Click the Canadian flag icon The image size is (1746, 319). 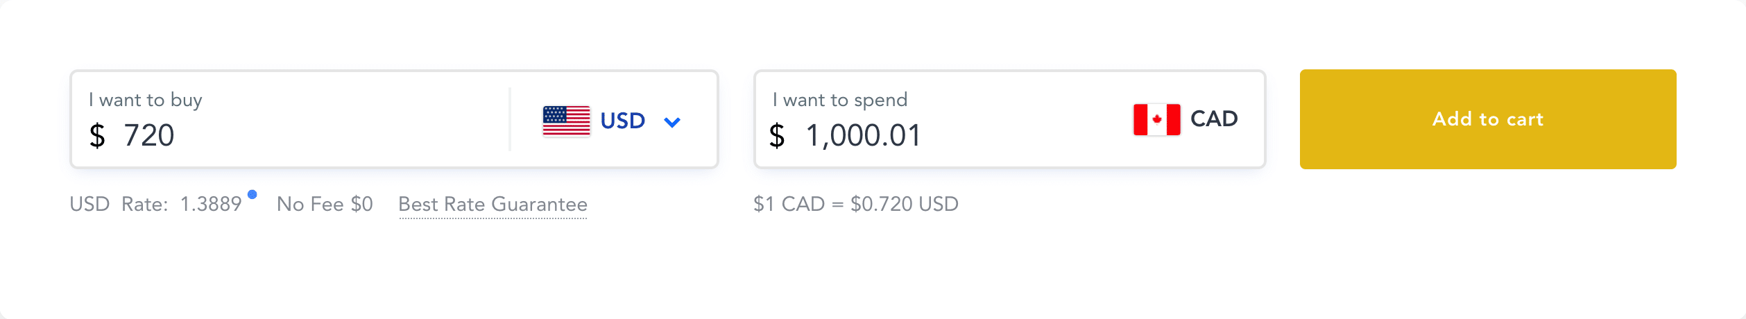[1156, 119]
